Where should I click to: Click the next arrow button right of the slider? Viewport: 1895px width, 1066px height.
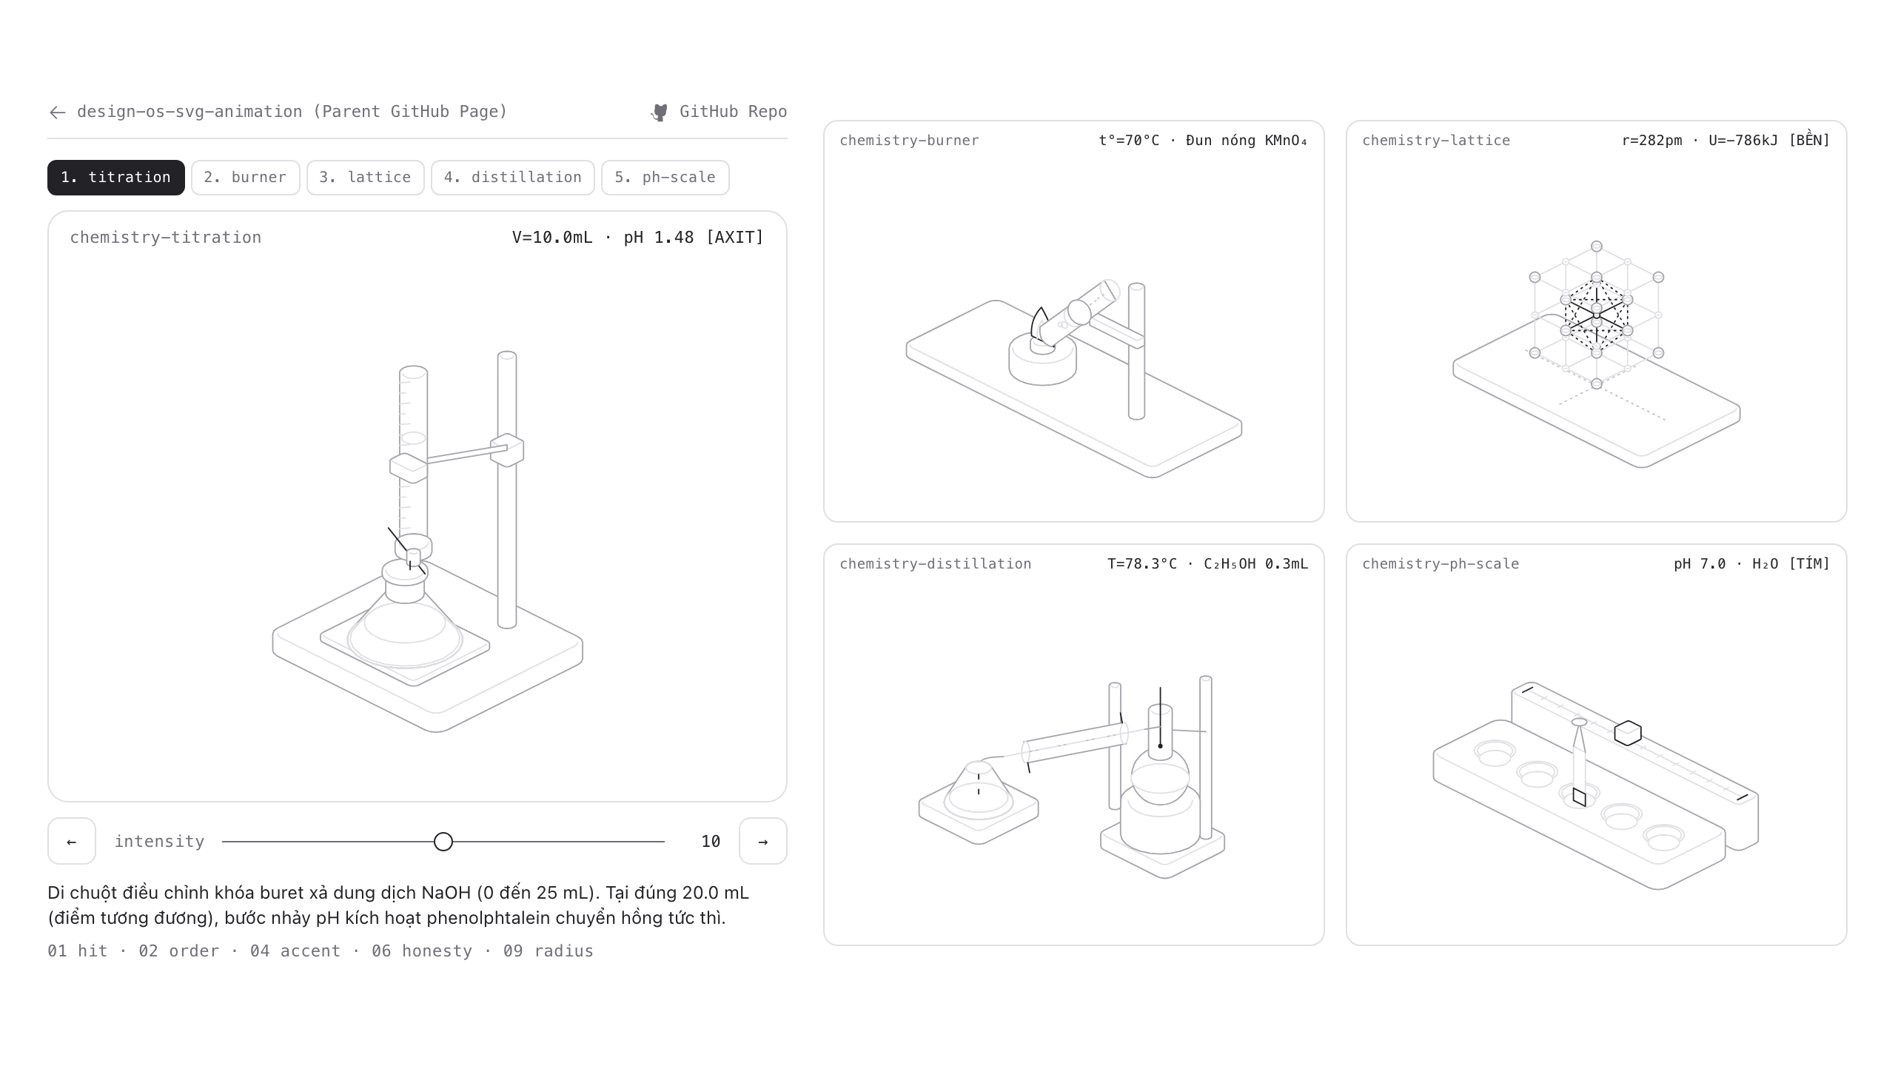(763, 841)
